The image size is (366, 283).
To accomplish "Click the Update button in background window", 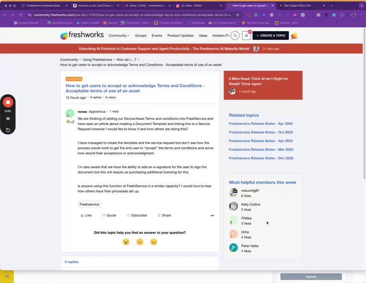I will click(x=311, y=277).
